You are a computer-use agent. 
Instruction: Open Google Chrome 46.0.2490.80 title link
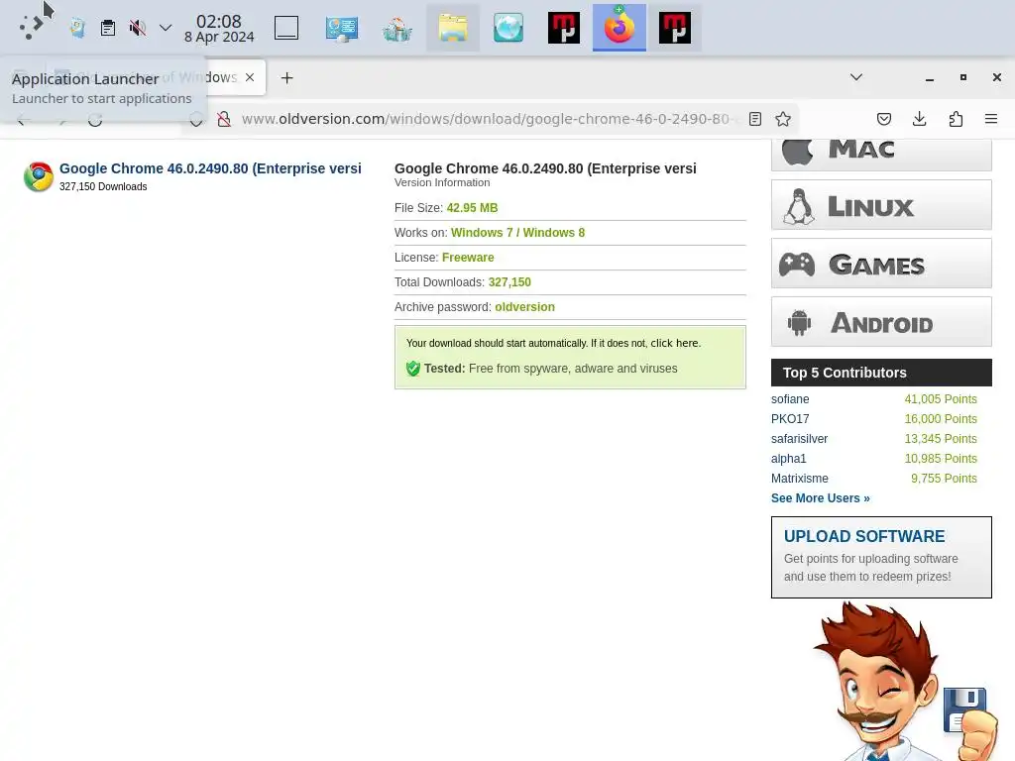click(x=210, y=168)
